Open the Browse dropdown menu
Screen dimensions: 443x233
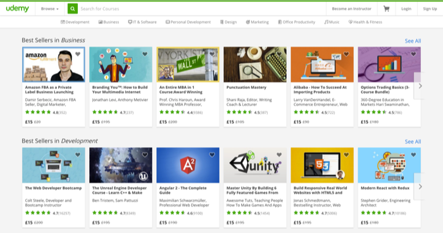[x=50, y=9]
